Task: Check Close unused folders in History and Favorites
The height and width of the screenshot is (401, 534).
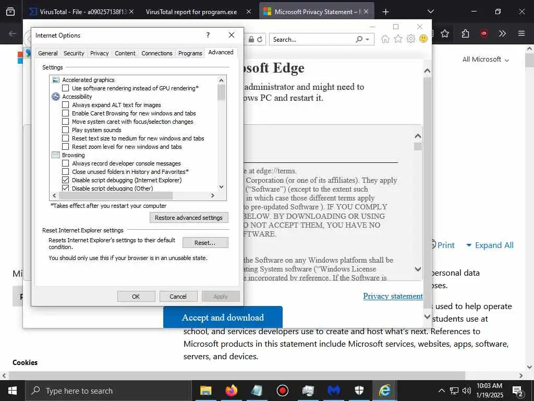Action: point(65,171)
